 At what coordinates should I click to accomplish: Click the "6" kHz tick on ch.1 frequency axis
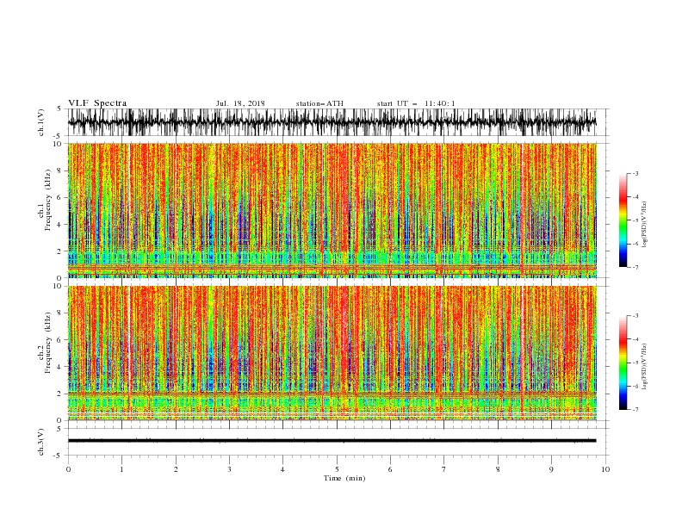point(59,198)
